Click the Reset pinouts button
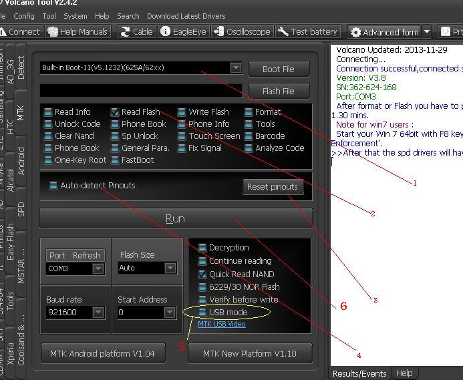Screen dimensions: 463x380 (x=273, y=186)
